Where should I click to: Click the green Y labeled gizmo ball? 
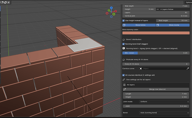pos(109,10)
